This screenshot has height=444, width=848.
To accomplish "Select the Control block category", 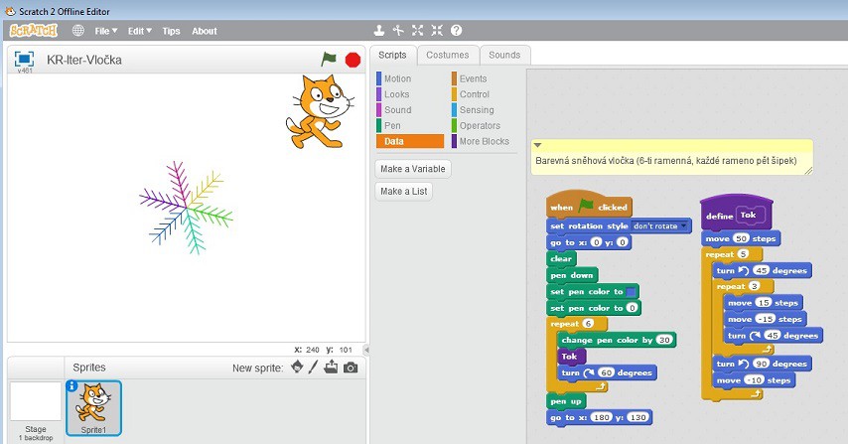I will point(475,94).
